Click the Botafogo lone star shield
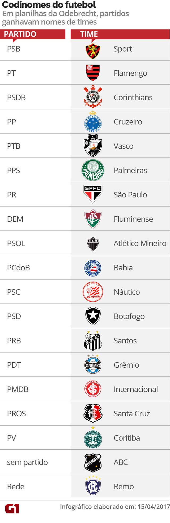The image size is (170, 523). tap(93, 316)
